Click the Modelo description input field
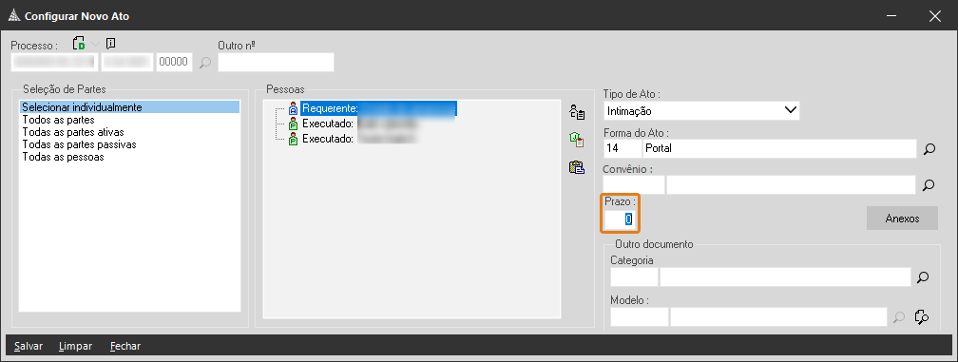This screenshot has height=362, width=958. pyautogui.click(x=778, y=316)
